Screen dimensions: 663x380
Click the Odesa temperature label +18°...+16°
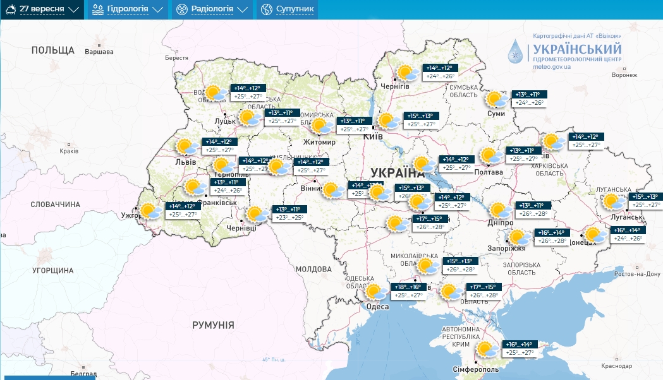pos(408,287)
